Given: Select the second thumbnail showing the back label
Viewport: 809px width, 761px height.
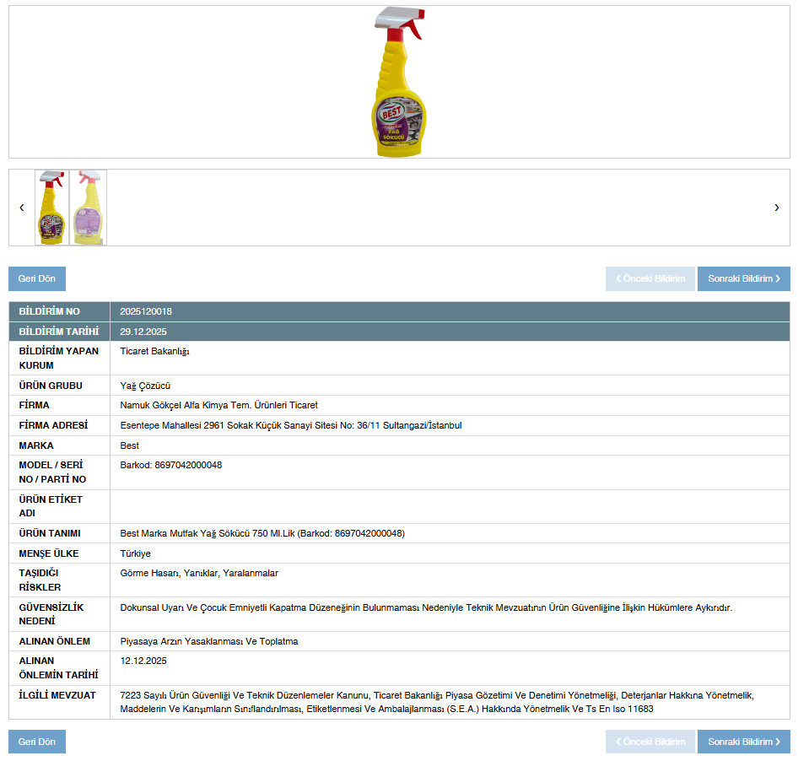Looking at the screenshot, I should coord(89,208).
